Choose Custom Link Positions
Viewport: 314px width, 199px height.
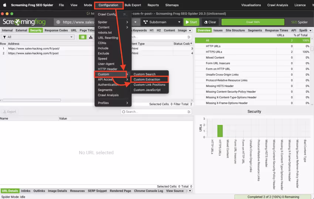pos(149,85)
